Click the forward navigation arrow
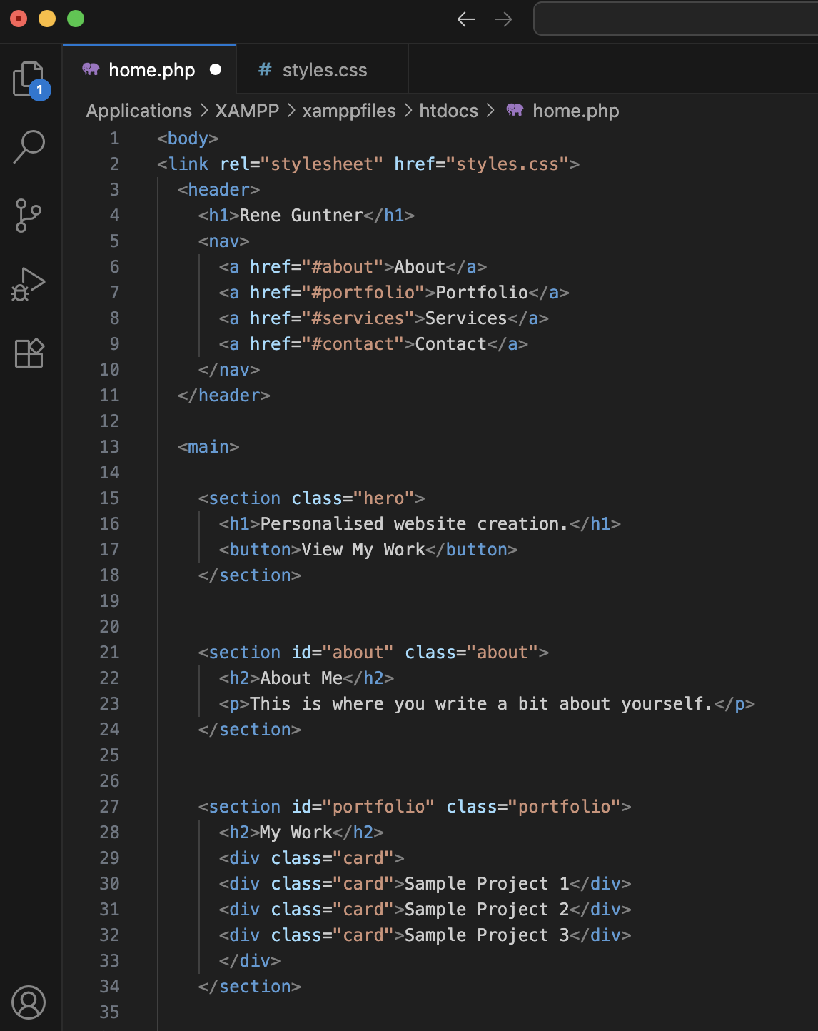818x1031 pixels. [x=504, y=19]
